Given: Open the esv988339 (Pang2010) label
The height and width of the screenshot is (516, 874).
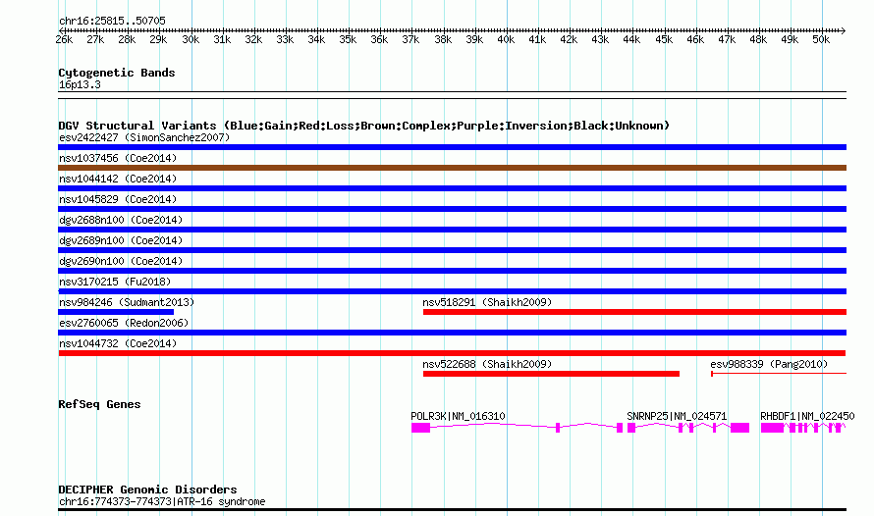Looking at the screenshot, I should [x=769, y=364].
